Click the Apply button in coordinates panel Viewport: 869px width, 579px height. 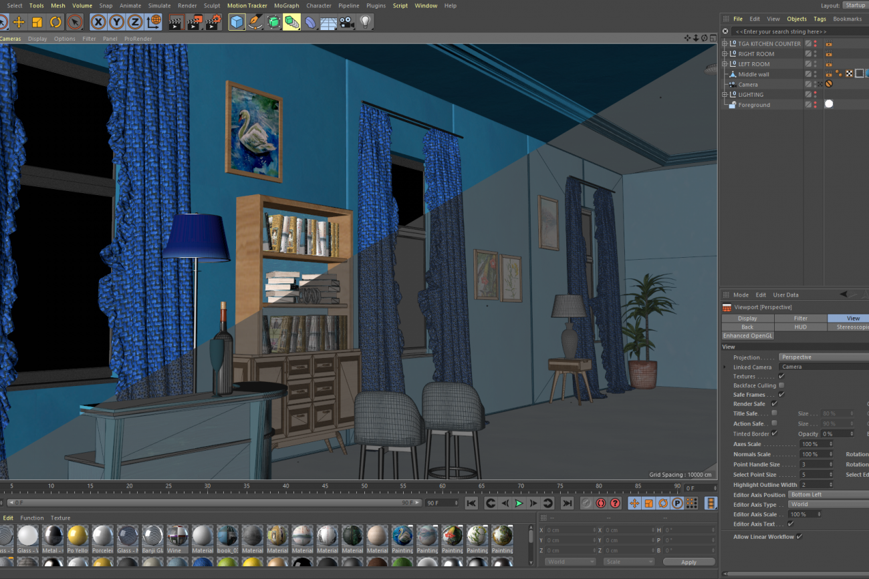click(x=689, y=562)
